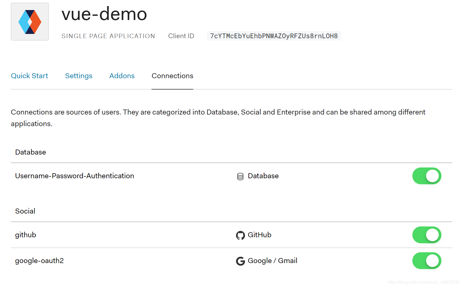
Task: Click the github connection name
Action: [x=26, y=235]
